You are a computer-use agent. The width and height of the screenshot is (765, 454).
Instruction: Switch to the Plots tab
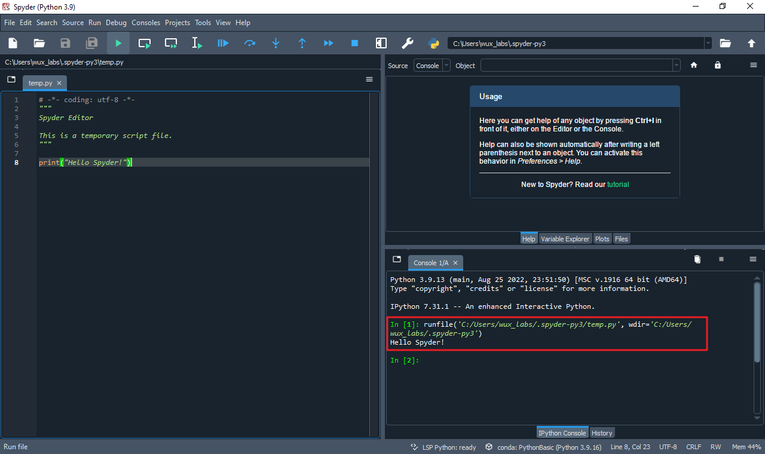[602, 239]
